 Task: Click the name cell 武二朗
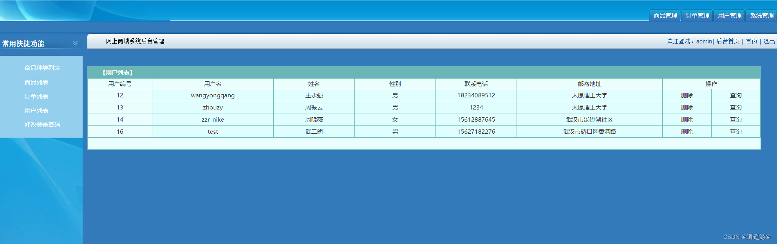[314, 132]
